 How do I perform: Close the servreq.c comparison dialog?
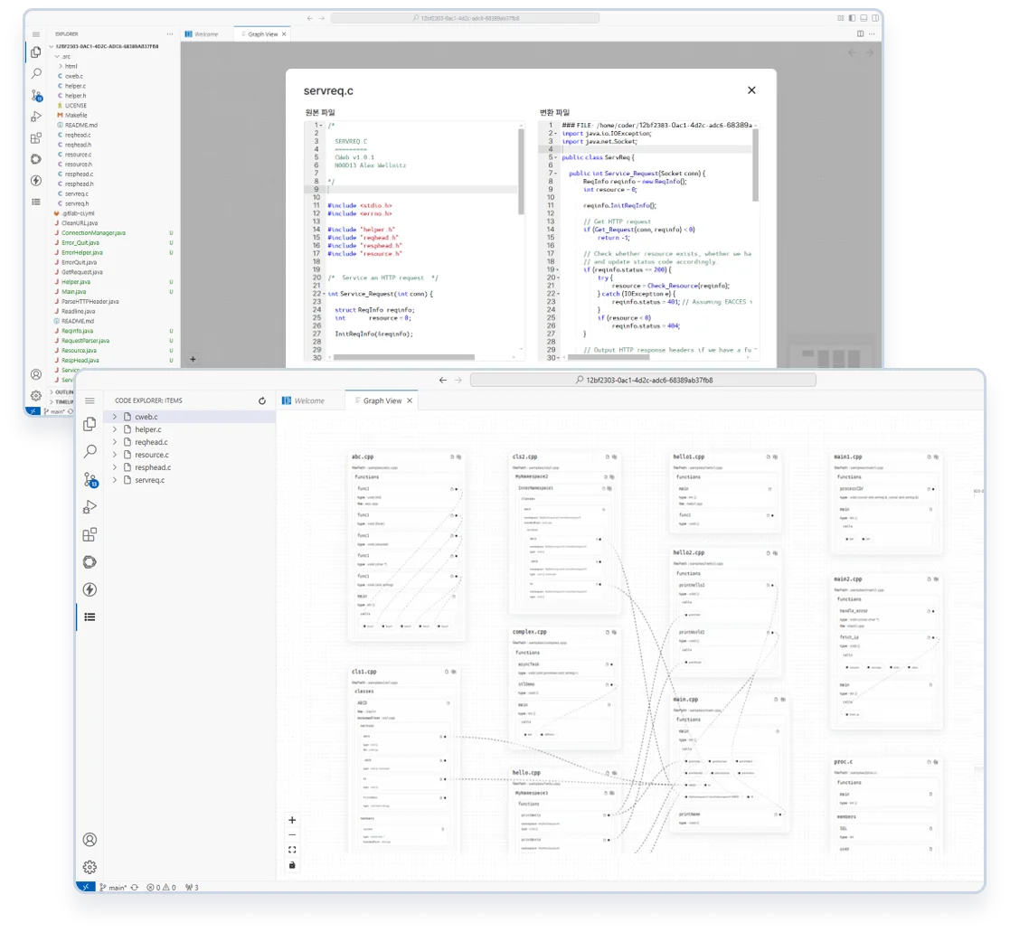pyautogui.click(x=750, y=90)
